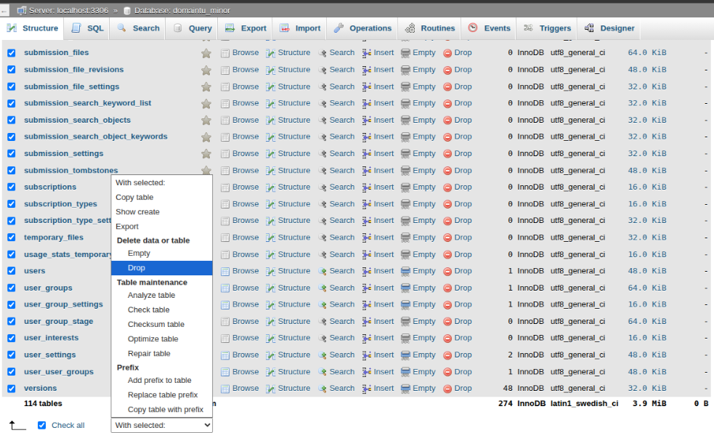The width and height of the screenshot is (714, 433).
Task: Click Insert icon for user_settings row
Action: [x=367, y=355]
